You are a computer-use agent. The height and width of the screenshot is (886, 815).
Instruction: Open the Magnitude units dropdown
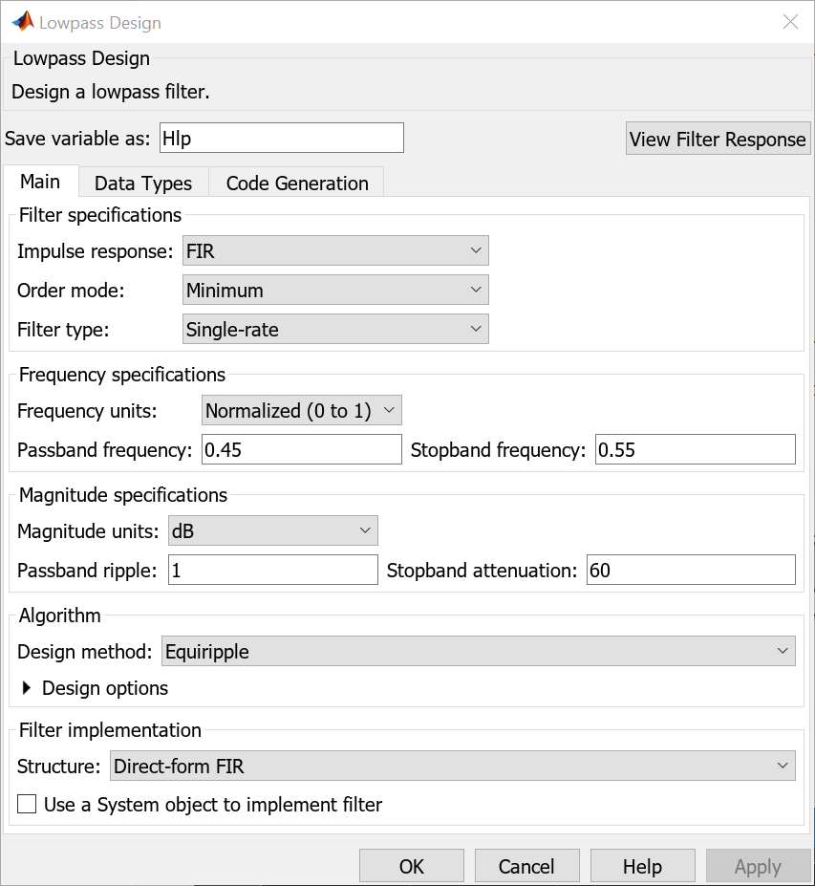272,530
